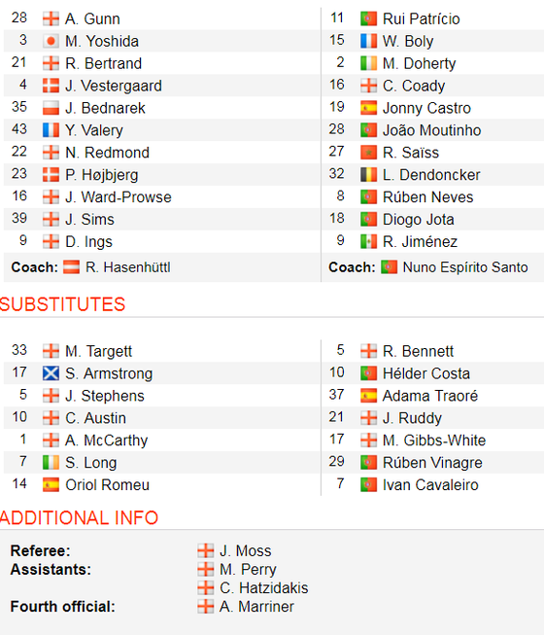The height and width of the screenshot is (635, 544).
Task: Select assistant C. Hatzidakis
Action: click(263, 588)
